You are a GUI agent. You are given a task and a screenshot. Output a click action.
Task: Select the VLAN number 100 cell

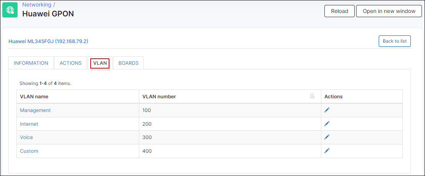pyautogui.click(x=230, y=110)
